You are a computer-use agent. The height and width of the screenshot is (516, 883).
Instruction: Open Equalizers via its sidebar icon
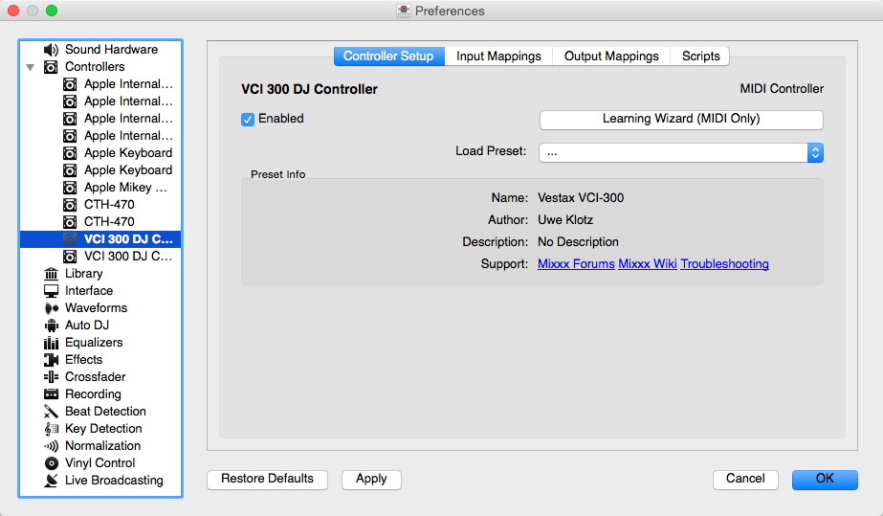tap(52, 343)
